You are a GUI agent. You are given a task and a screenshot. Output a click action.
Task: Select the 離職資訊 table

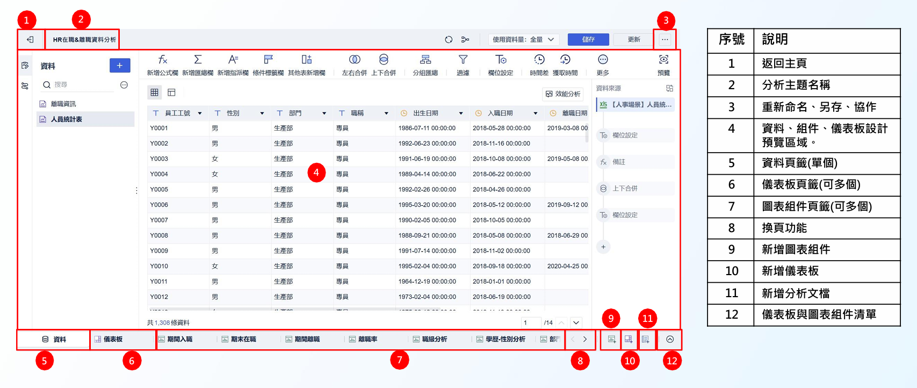(x=85, y=104)
